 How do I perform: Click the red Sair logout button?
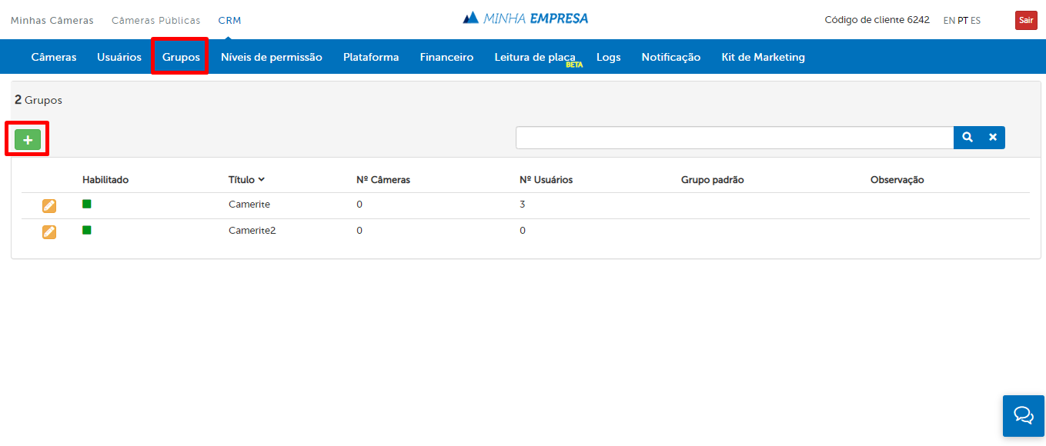coord(1025,21)
